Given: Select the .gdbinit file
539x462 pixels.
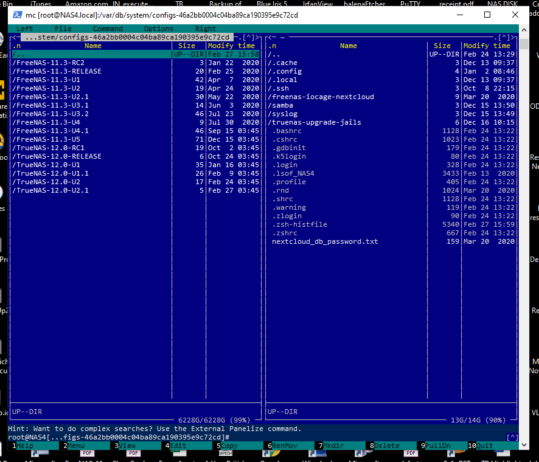Looking at the screenshot, I should (x=391, y=148).
